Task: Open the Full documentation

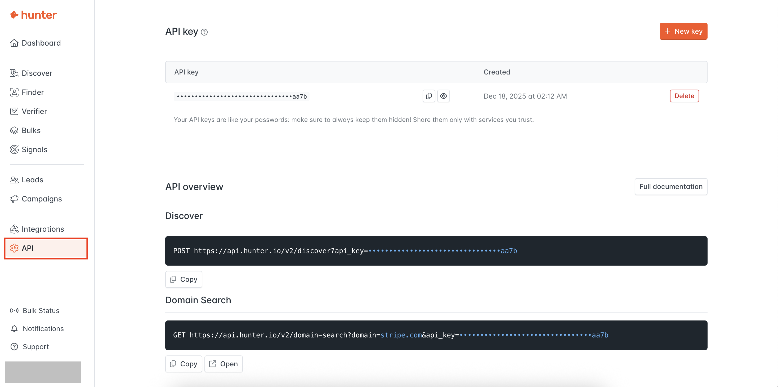Action: (671, 187)
